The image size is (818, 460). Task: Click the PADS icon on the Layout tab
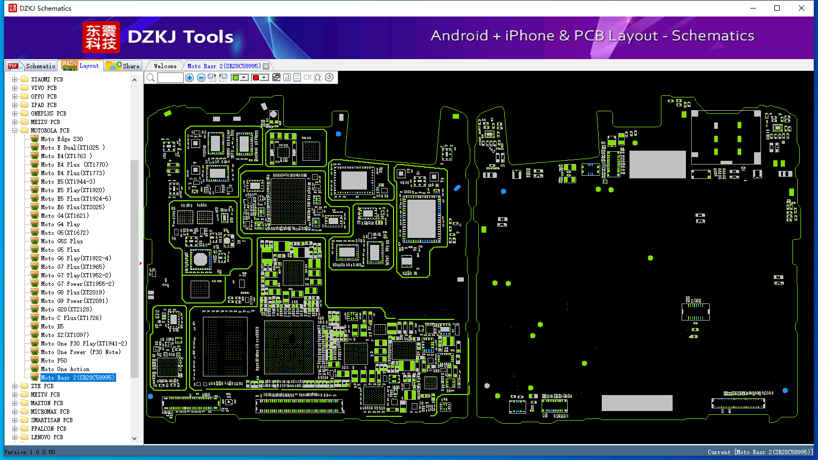70,65
